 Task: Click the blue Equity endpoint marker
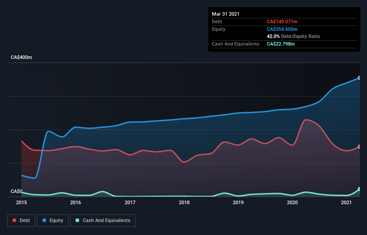359,78
